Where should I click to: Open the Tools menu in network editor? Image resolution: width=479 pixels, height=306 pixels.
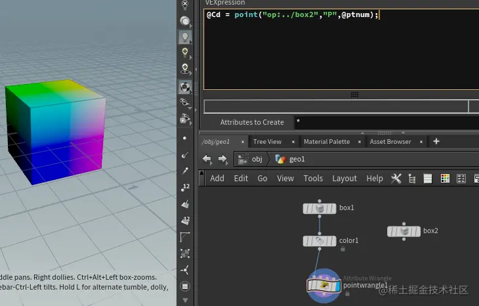coord(313,179)
